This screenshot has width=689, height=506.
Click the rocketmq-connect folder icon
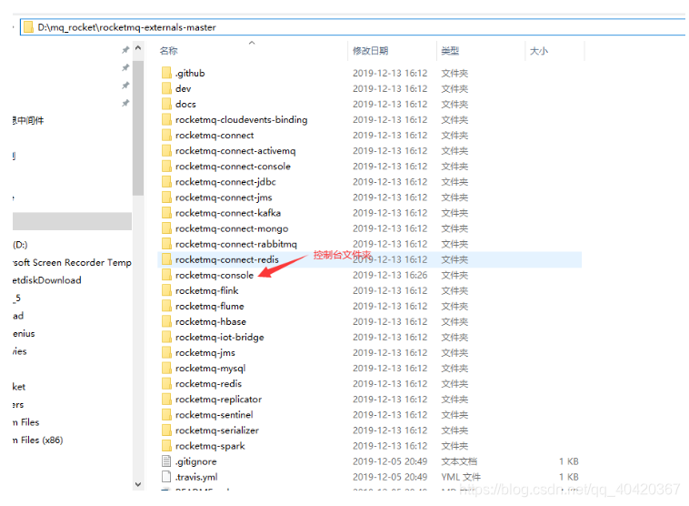click(166, 135)
